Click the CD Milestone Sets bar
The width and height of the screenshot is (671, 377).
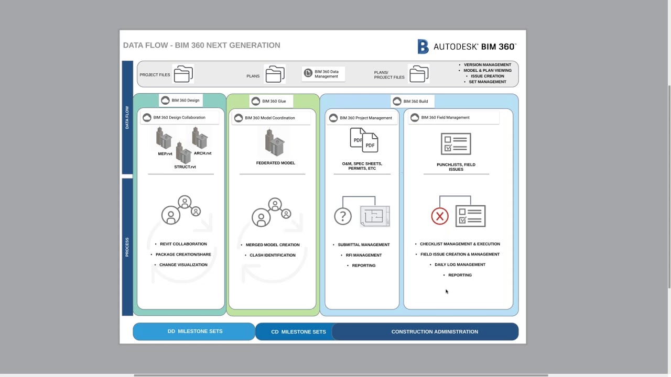point(294,331)
